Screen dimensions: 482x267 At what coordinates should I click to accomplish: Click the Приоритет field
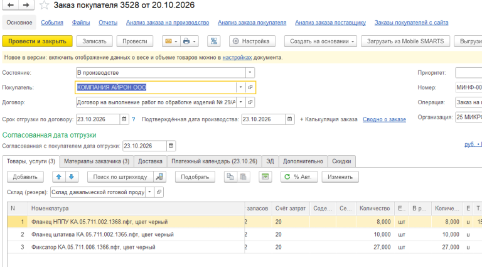pyautogui.click(x=468, y=73)
